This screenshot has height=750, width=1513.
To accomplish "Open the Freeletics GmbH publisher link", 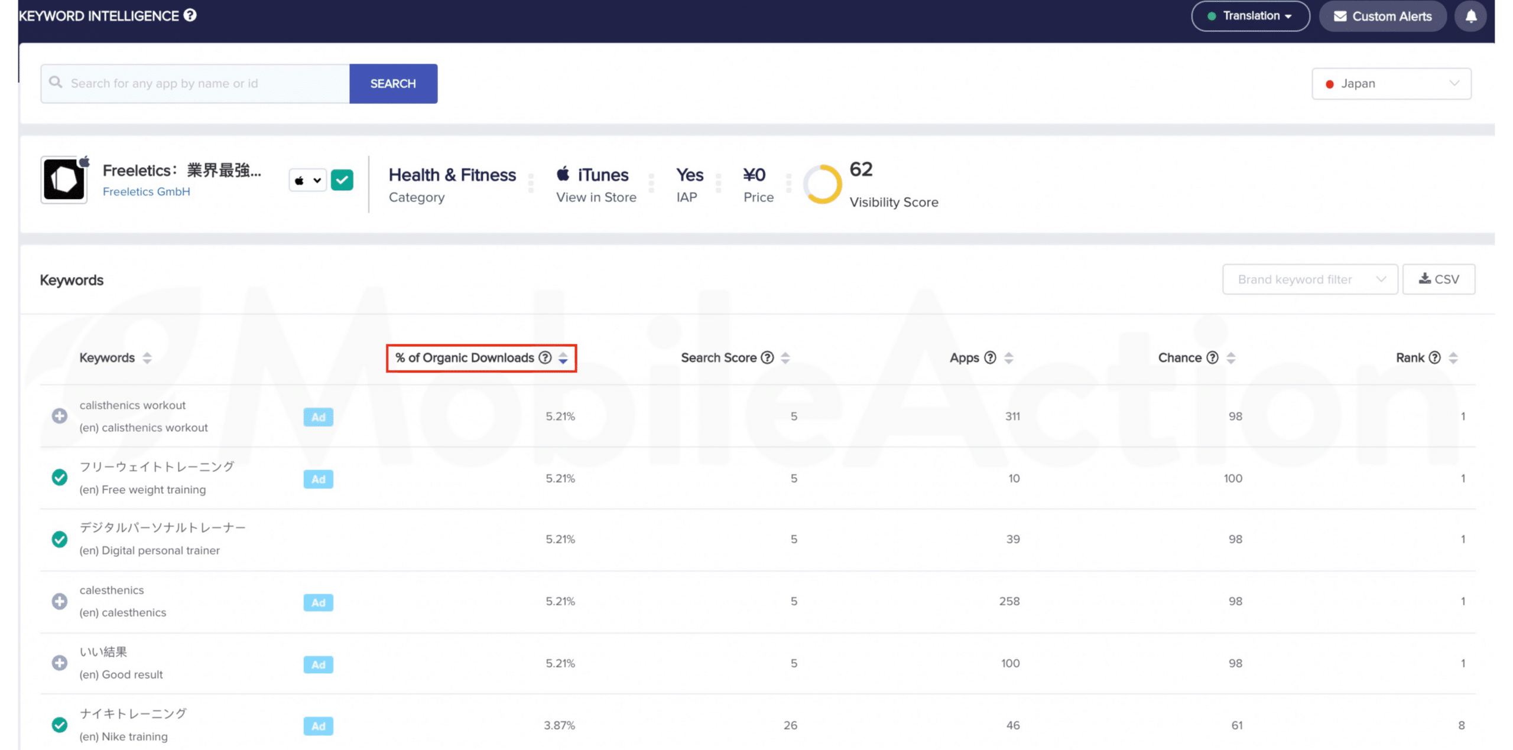I will [x=146, y=191].
